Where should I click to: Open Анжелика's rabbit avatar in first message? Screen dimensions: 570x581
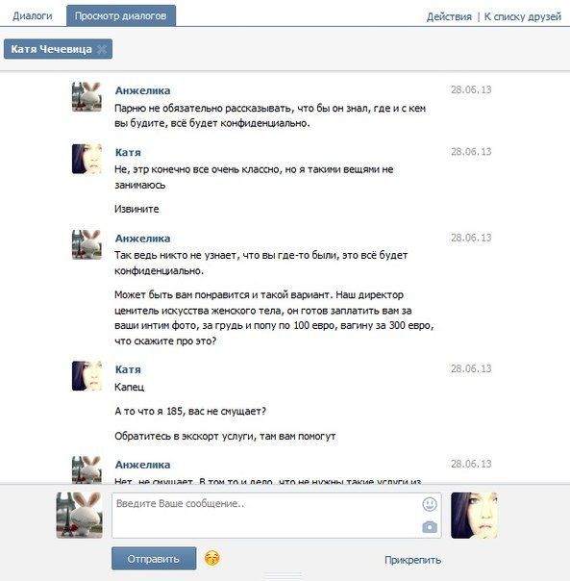point(87,97)
